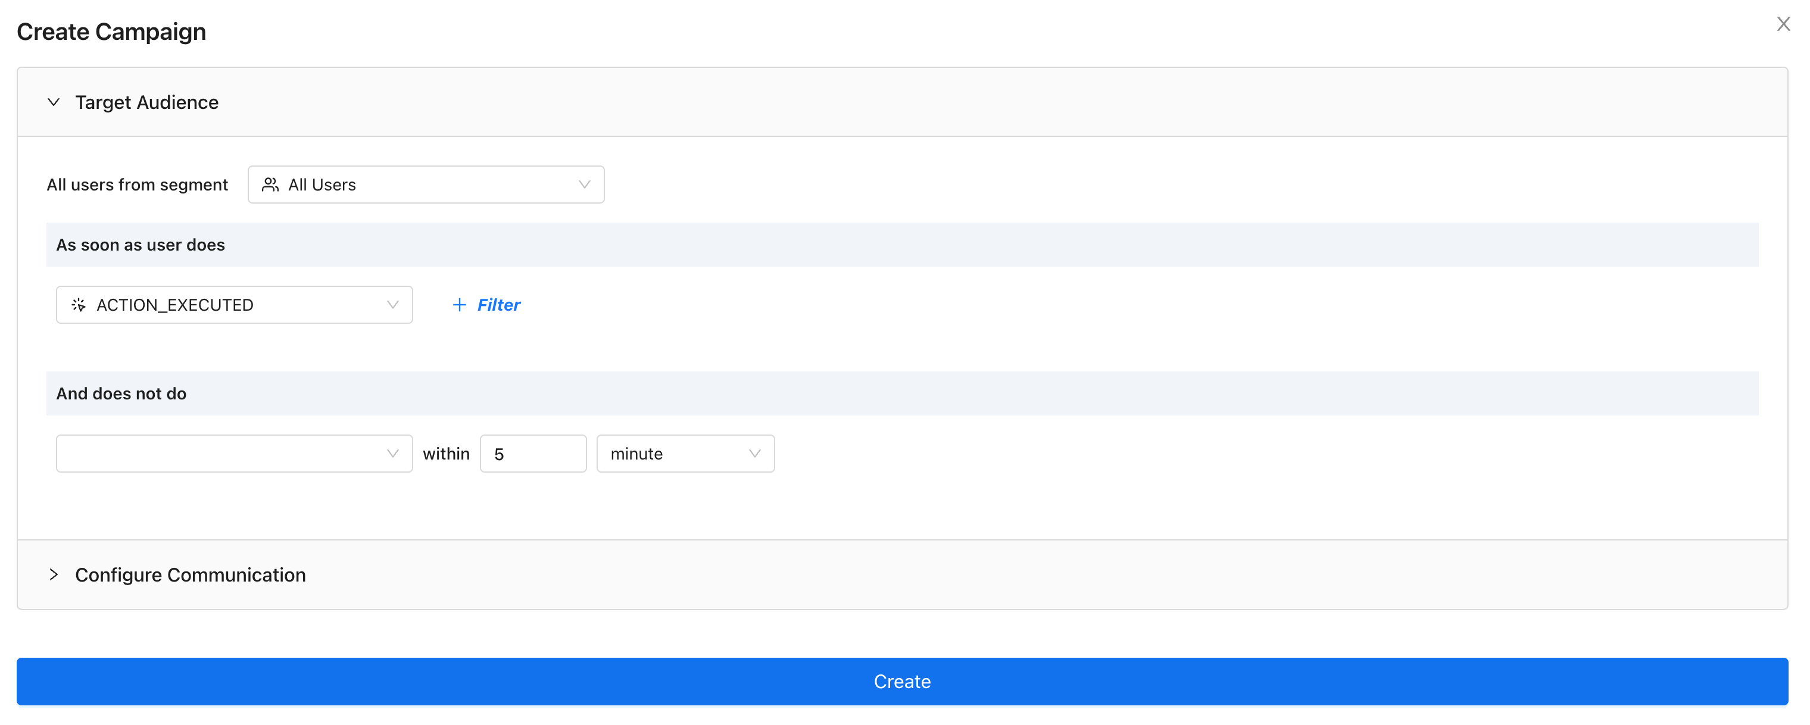Click the users icon in segment selector
This screenshot has height=725, width=1810.
(x=270, y=185)
